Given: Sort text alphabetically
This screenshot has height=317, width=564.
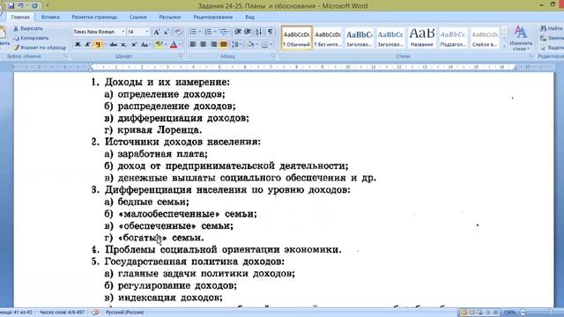Looking at the screenshot, I should [x=258, y=32].
